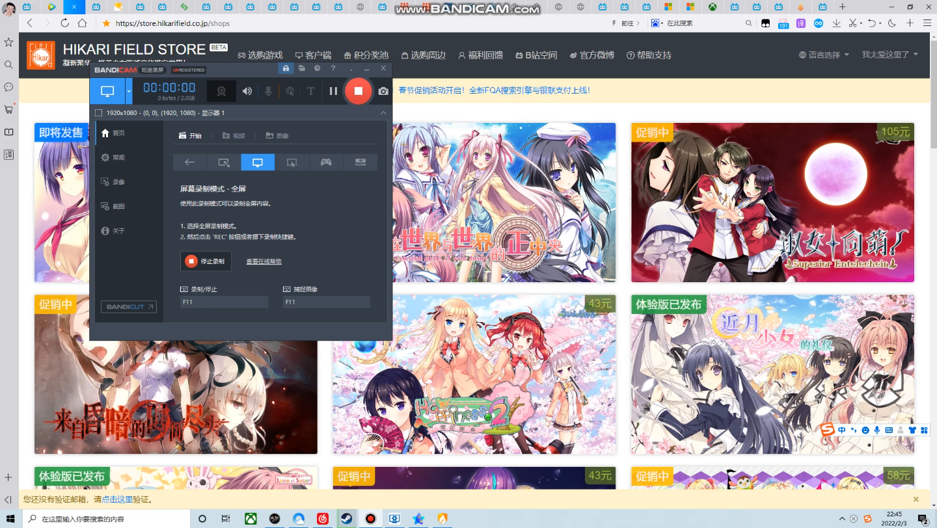The width and height of the screenshot is (937, 528).
Task: Select HDMI device recording mode icon
Action: [x=360, y=162]
